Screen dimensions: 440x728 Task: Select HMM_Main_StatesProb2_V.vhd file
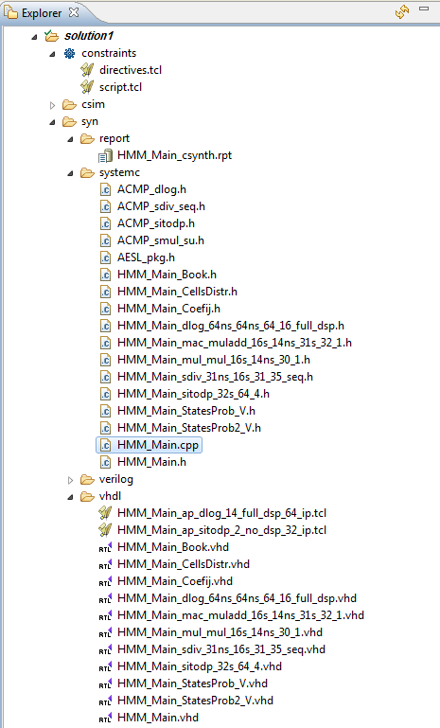click(195, 701)
